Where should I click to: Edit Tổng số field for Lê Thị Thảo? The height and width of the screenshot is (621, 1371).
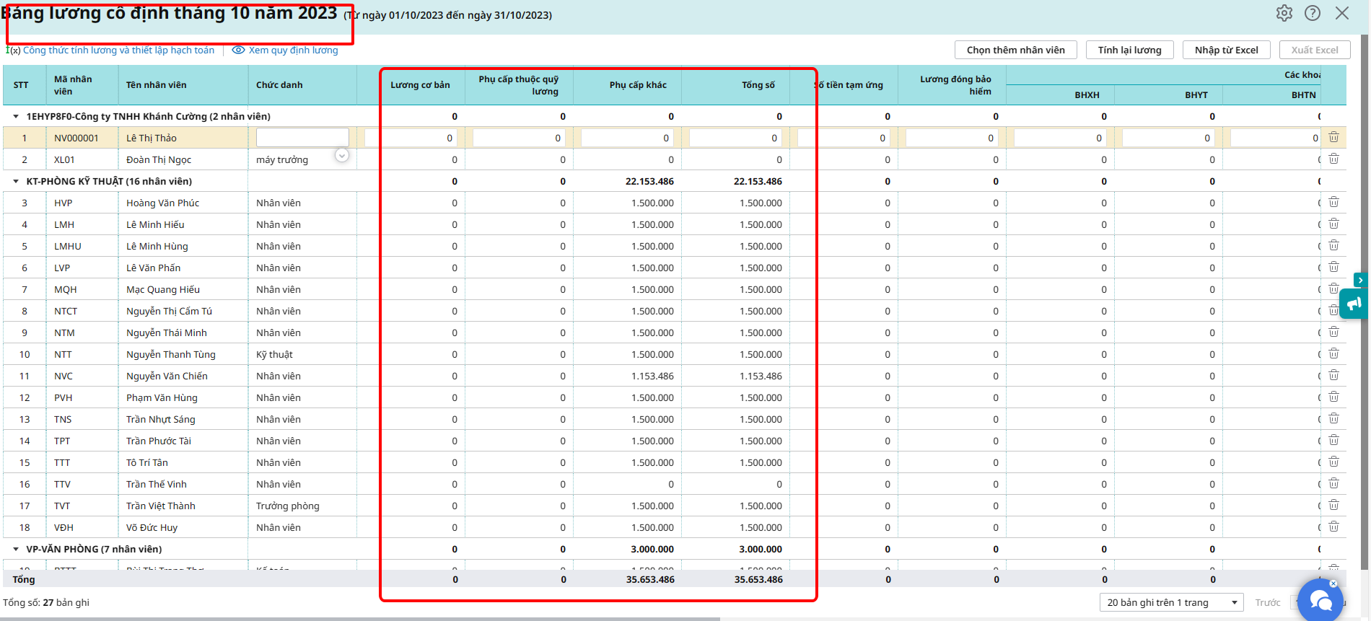pos(735,138)
